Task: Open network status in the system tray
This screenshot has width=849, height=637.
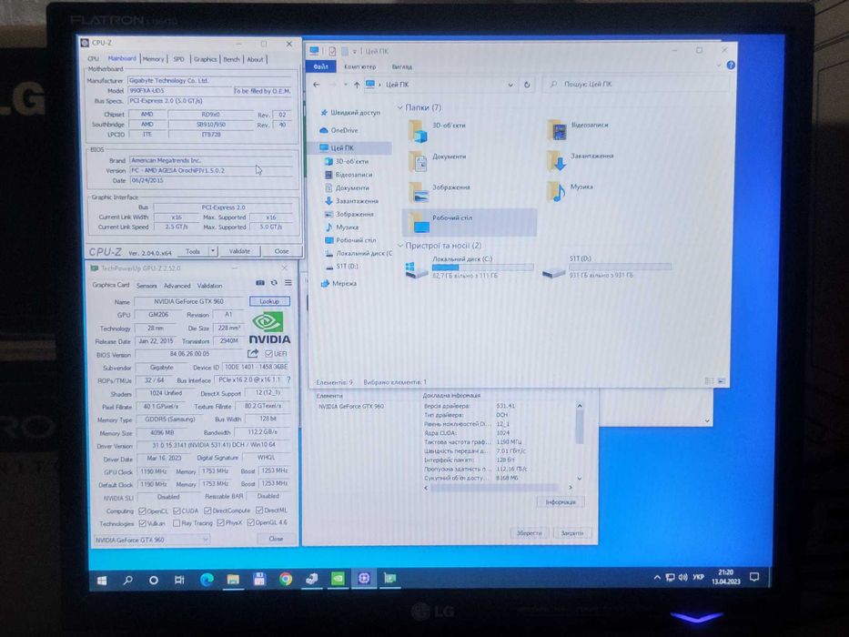Action: click(x=670, y=578)
